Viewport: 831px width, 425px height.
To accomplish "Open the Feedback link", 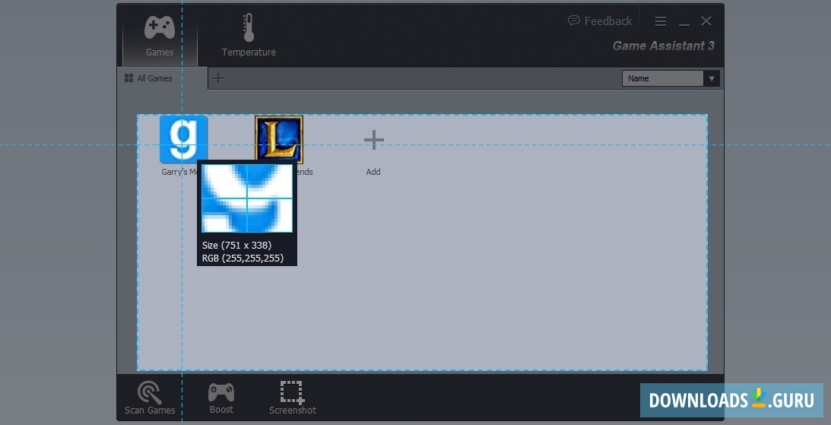I will [600, 21].
